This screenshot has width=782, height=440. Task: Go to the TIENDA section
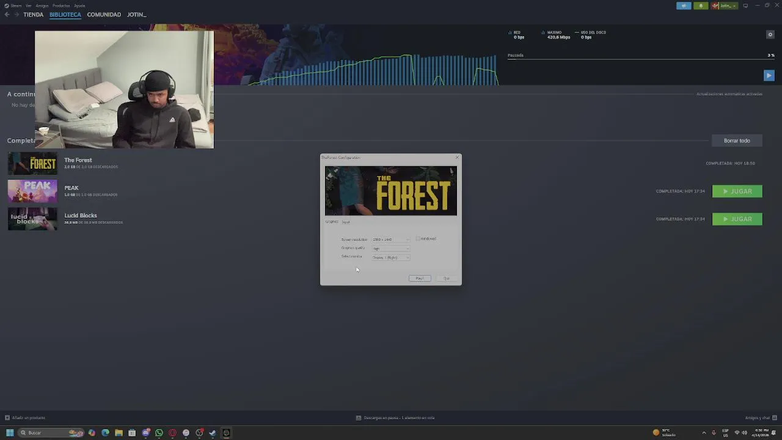click(34, 15)
